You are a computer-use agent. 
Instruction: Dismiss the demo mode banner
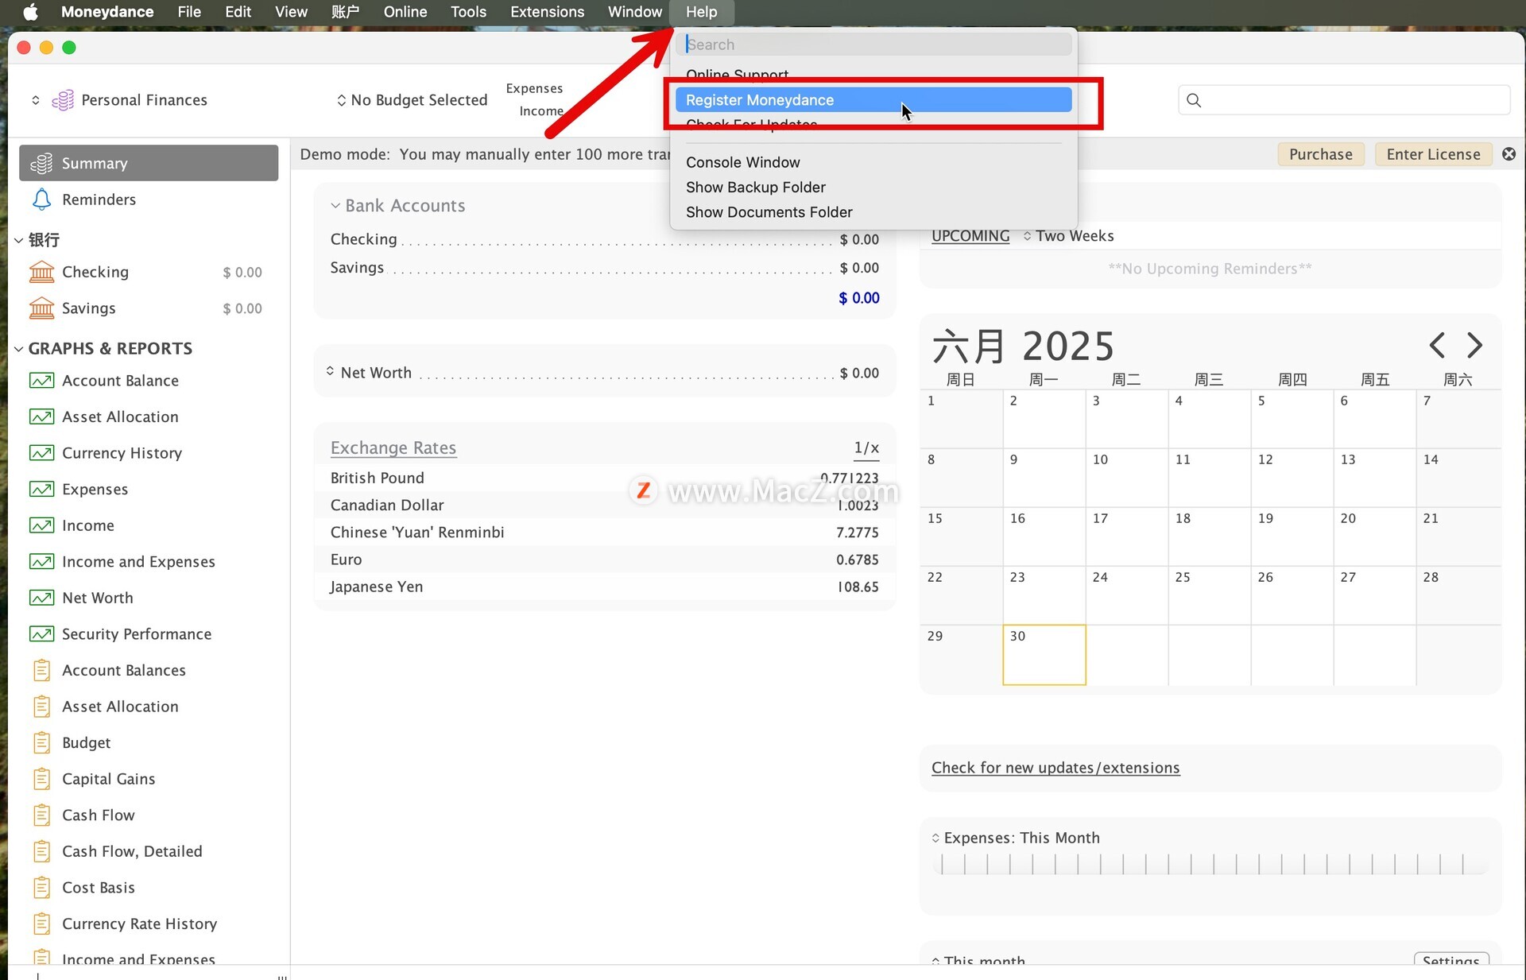point(1509,154)
